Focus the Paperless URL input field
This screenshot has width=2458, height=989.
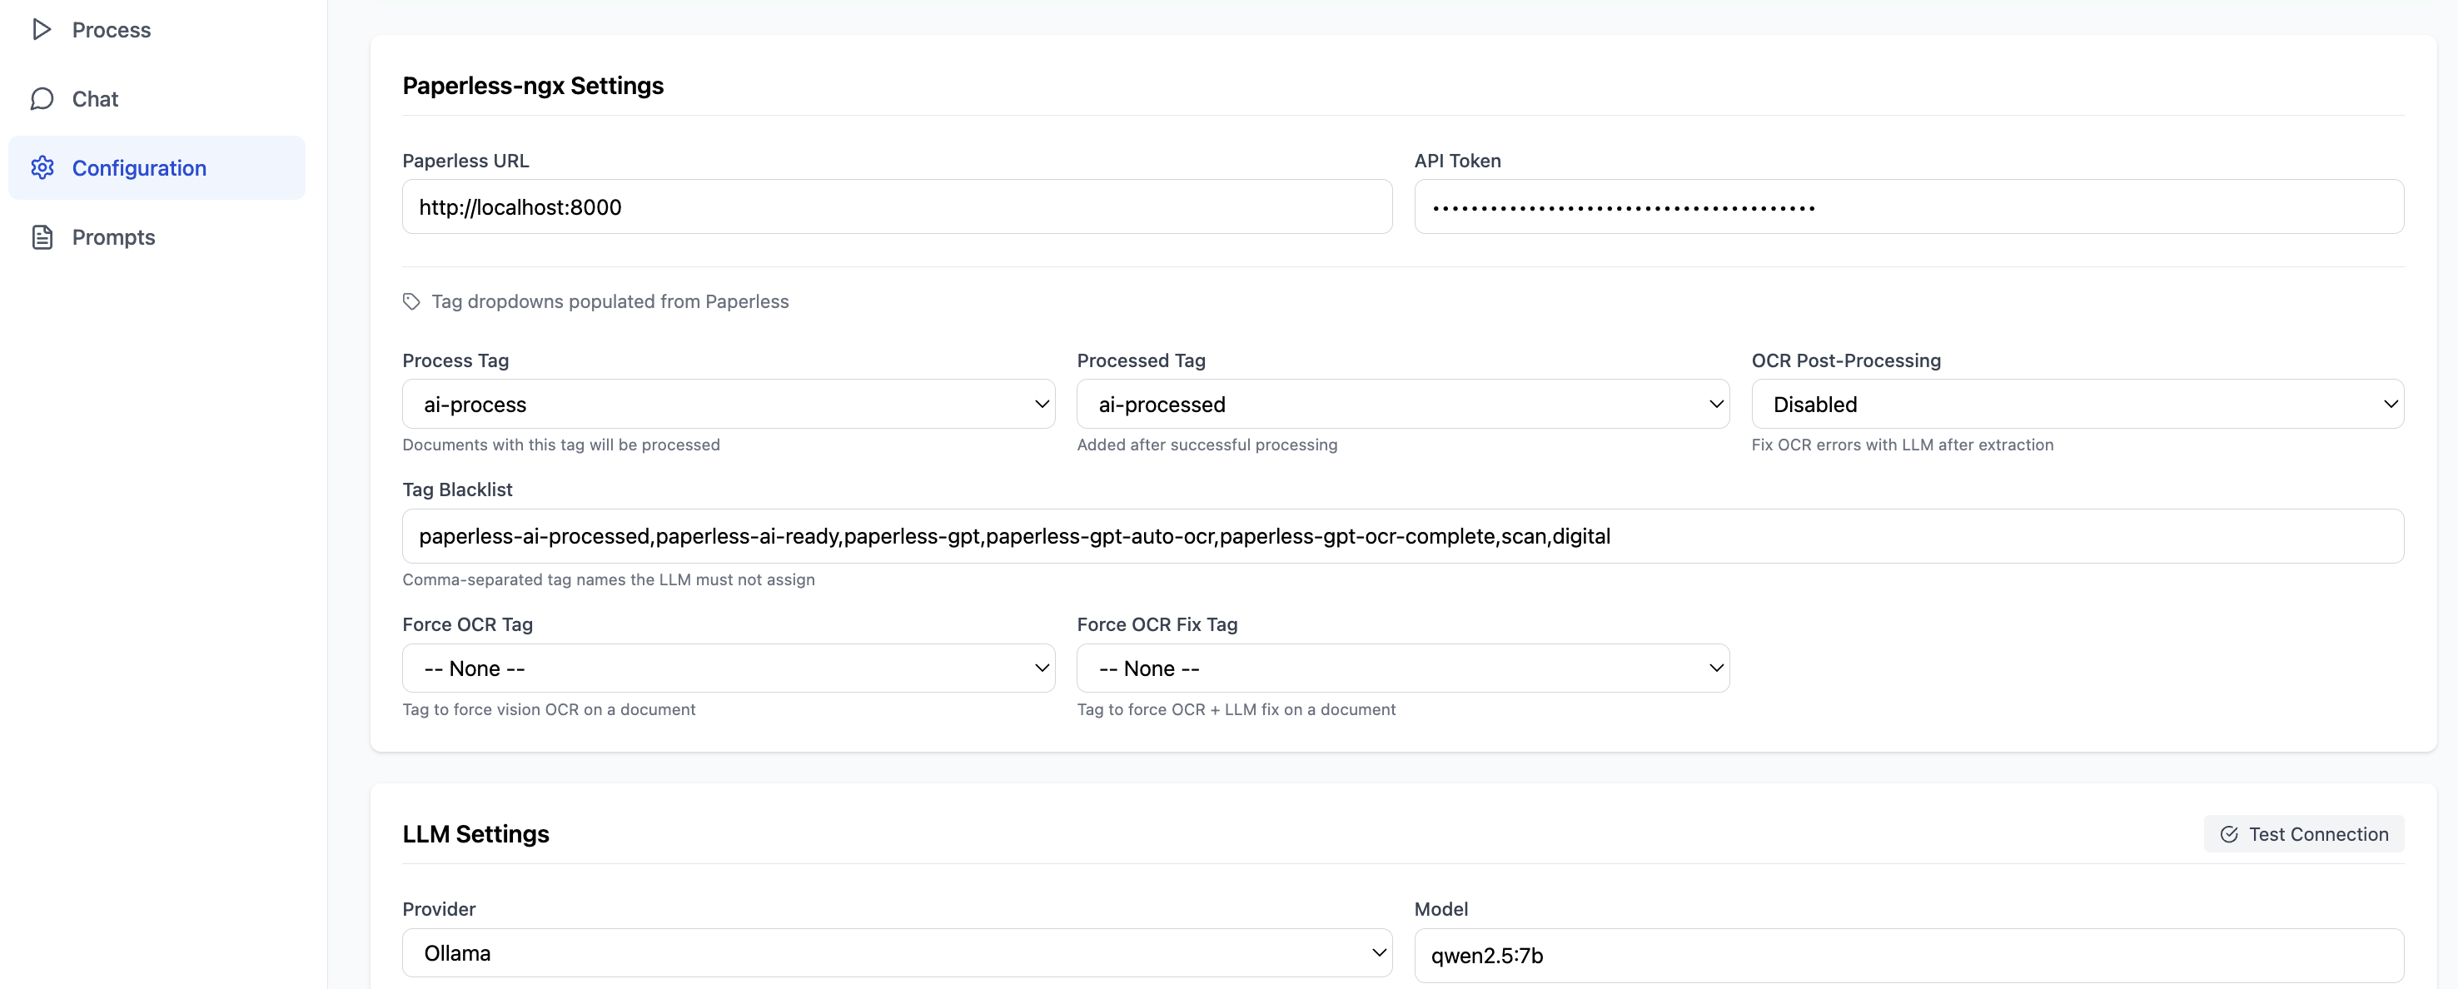pyautogui.click(x=897, y=207)
